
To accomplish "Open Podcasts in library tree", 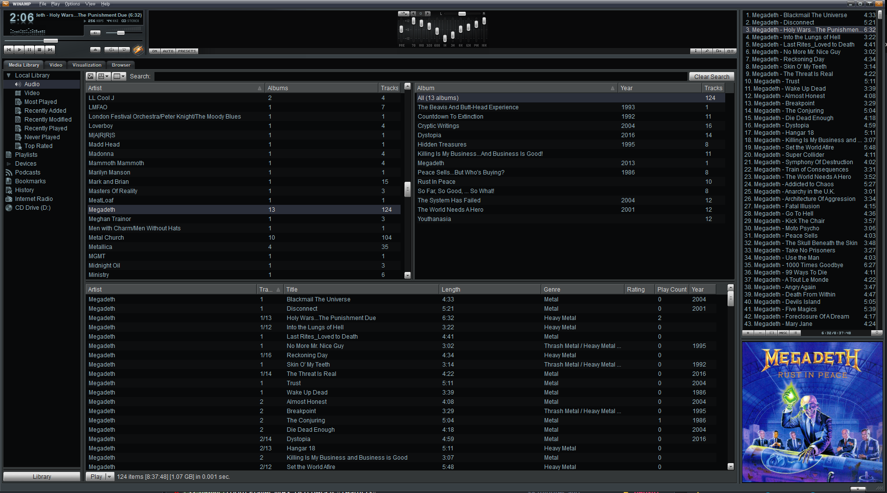I will pyautogui.click(x=27, y=173).
